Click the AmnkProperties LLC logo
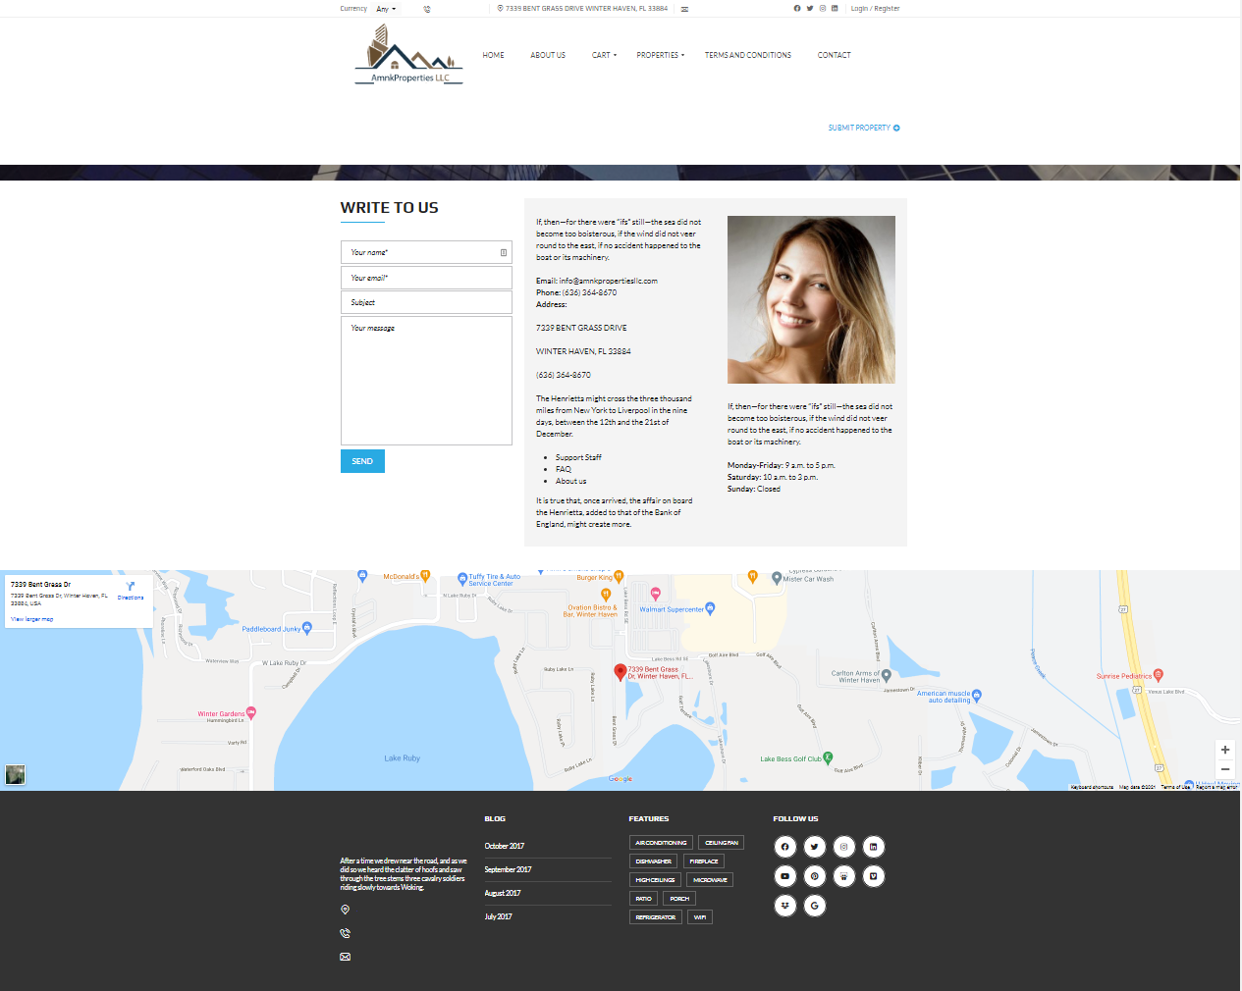1242x991 pixels. pyautogui.click(x=408, y=55)
